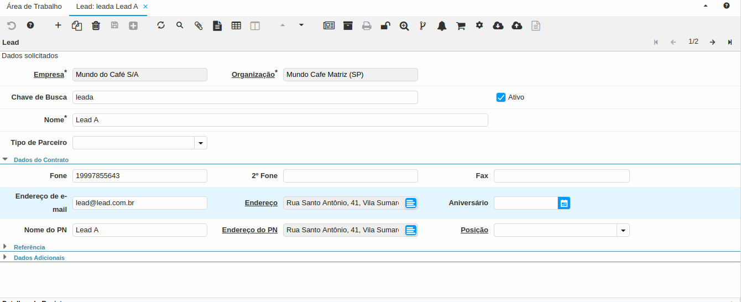Click the New record plus icon
Screen dimensions: 741x302
pos(58,25)
